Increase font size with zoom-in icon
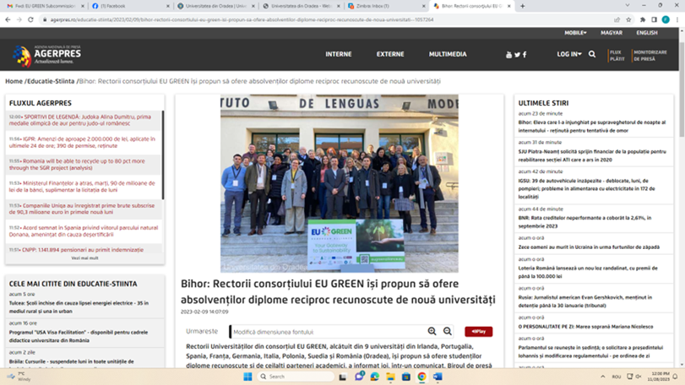 [432, 332]
